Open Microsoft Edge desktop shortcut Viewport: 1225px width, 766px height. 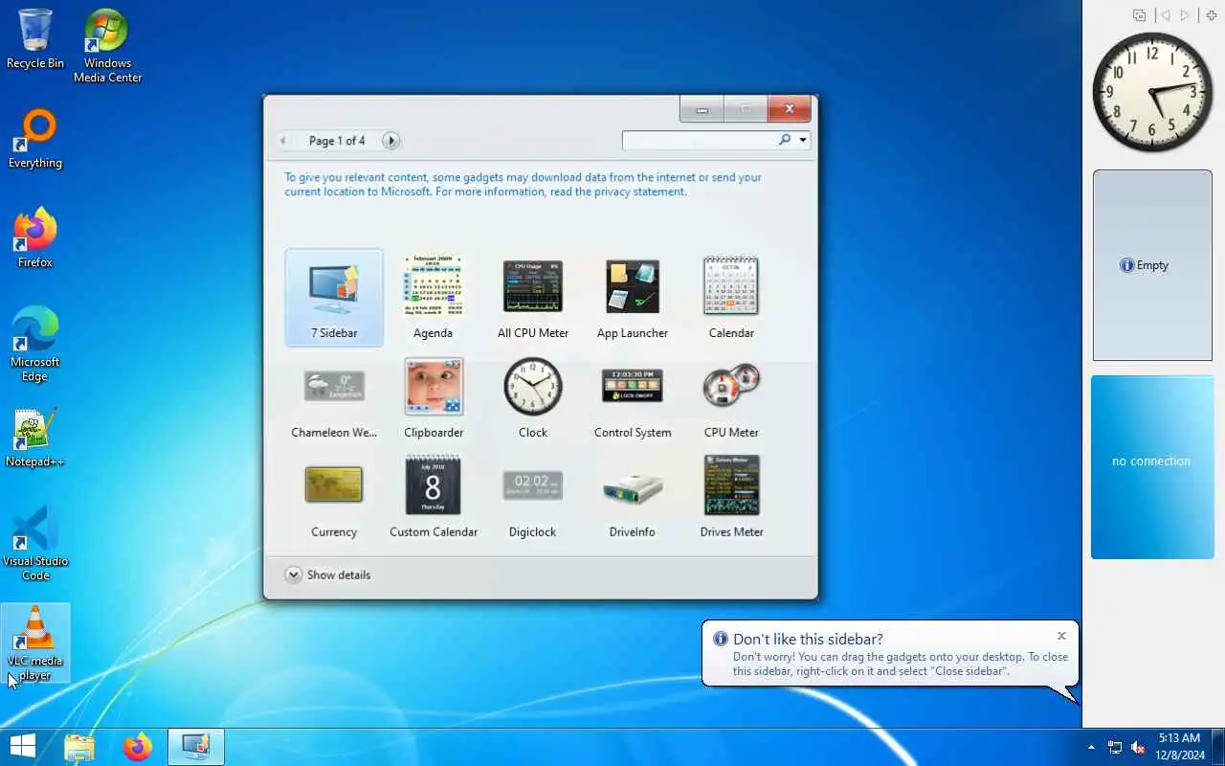(35, 345)
